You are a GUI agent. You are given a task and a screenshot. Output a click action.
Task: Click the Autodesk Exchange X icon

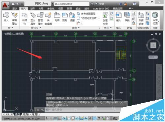(120, 4)
